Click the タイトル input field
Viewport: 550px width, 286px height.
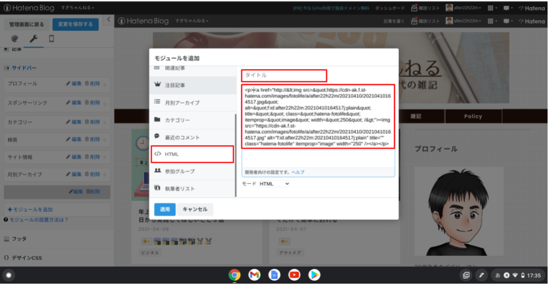284,75
